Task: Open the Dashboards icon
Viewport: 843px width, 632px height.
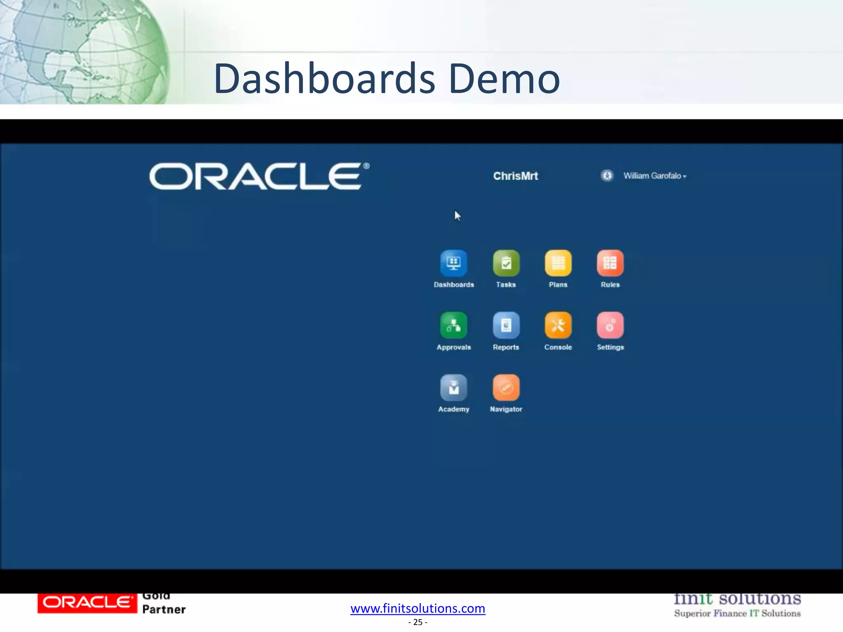Action: click(454, 263)
